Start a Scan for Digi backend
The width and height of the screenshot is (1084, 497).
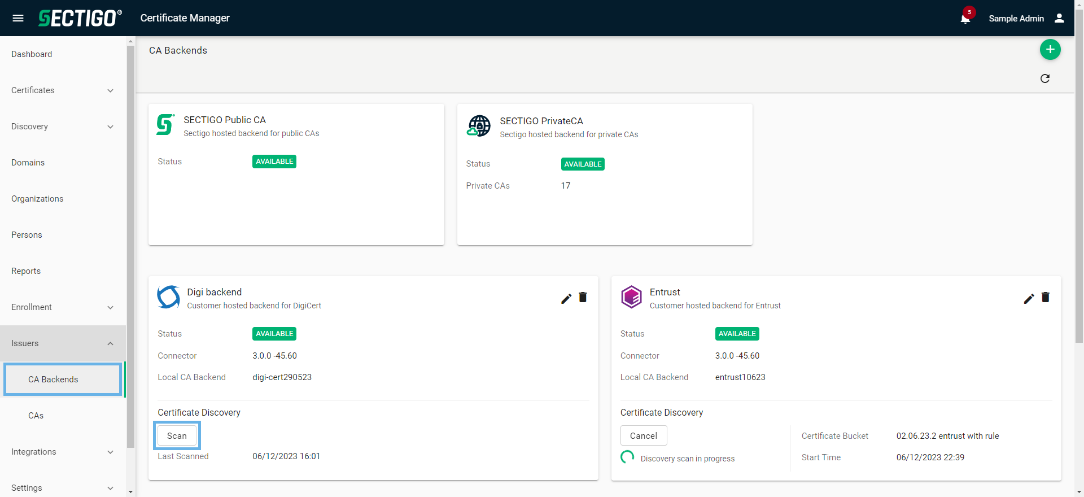(x=177, y=436)
